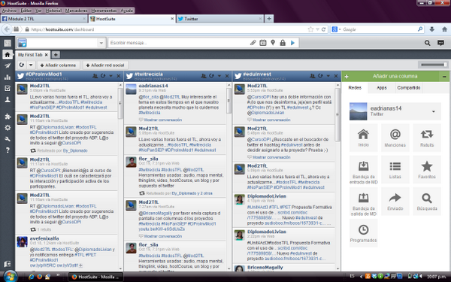Open the search magnifier in top bar
The width and height of the screenshot is (451, 282).
pos(428,43)
